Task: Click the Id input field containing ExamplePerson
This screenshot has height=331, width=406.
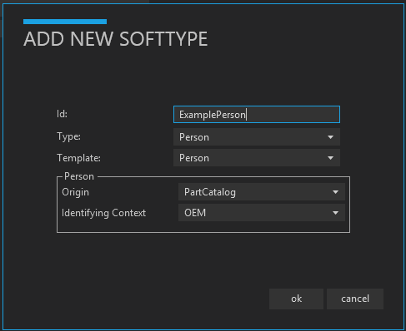Action: coord(257,115)
